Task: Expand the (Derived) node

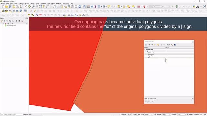Action: point(147,53)
